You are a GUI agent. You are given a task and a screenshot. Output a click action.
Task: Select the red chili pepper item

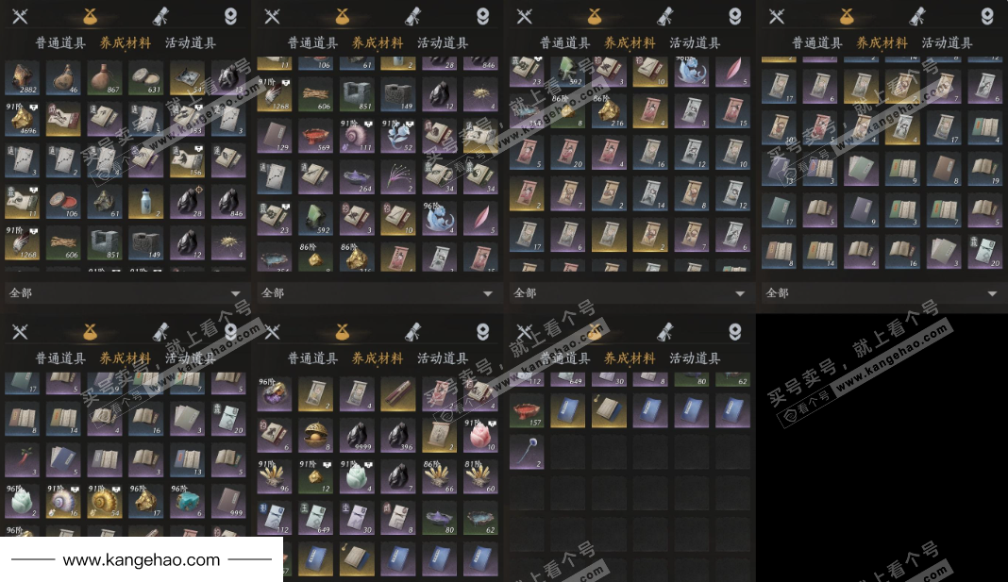[x=22, y=460]
